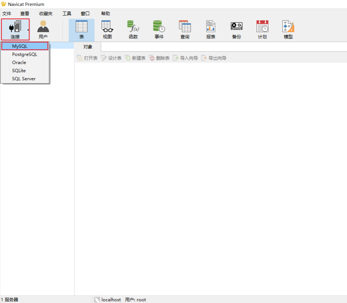Open the 连接 dropdown arrow
Viewport: 347px width, 303px height.
28,30
